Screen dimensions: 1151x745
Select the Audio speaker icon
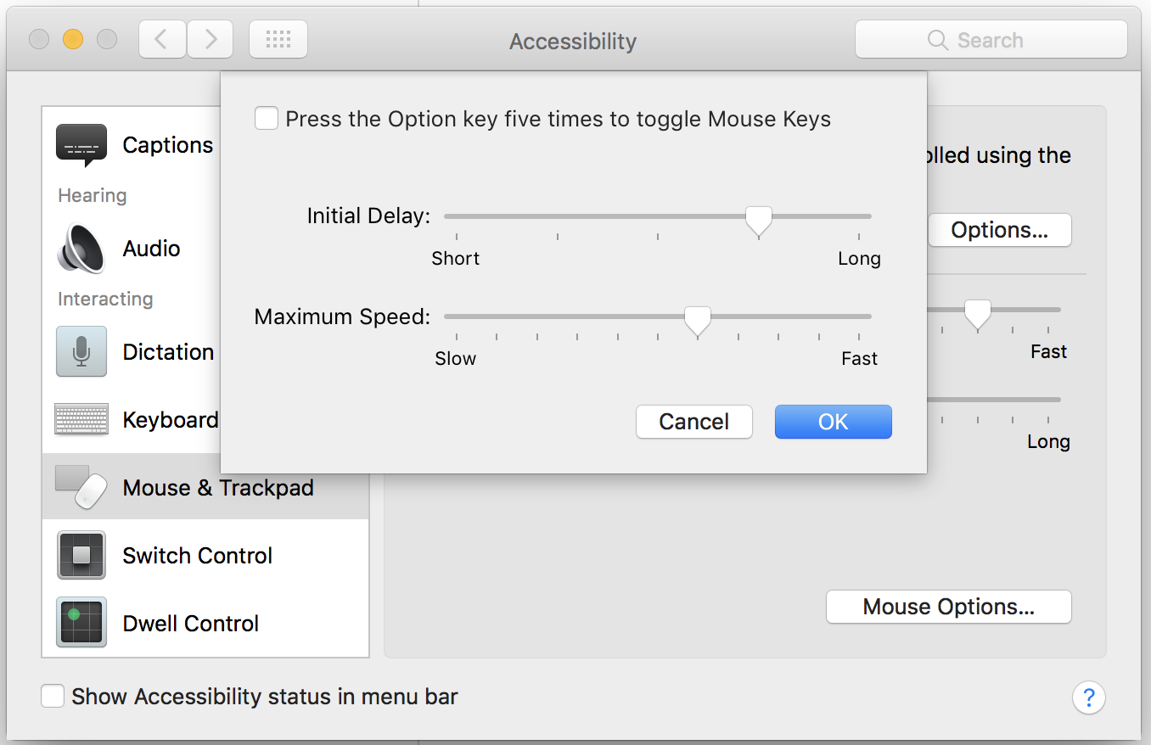pos(81,249)
